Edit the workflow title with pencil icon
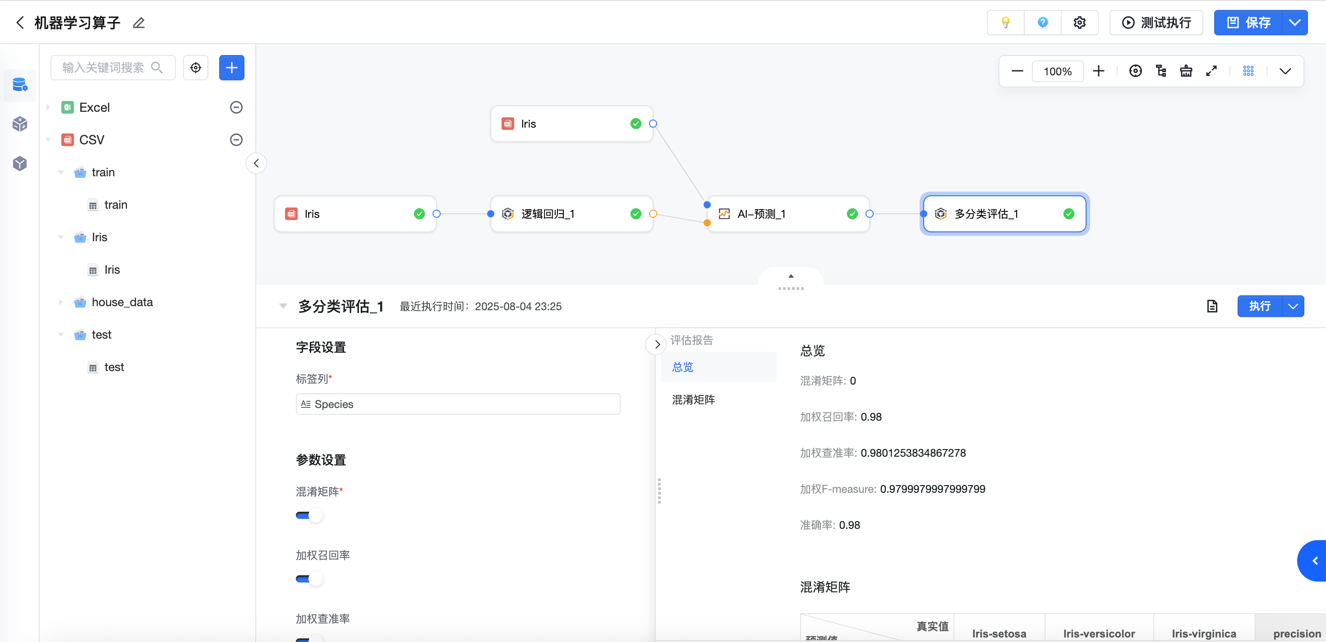The height and width of the screenshot is (642, 1326). (x=139, y=23)
